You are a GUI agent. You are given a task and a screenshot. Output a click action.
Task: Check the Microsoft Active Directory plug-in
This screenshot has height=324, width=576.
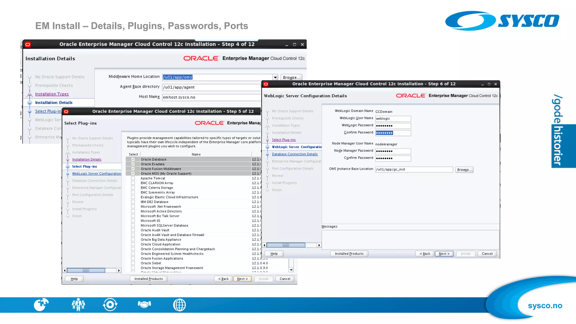133,211
